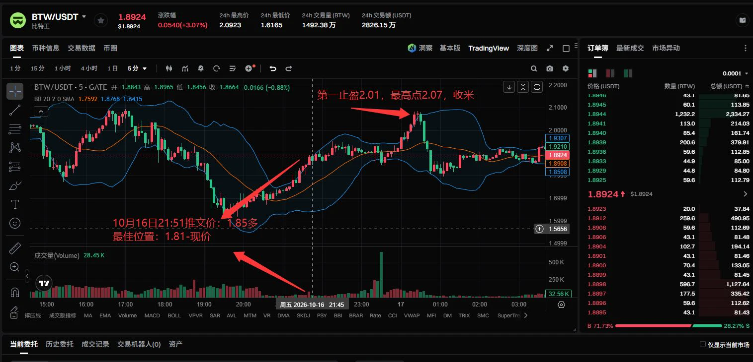Search symbols using the magnifier icon
This screenshot has width=753, height=362.
coord(534,68)
